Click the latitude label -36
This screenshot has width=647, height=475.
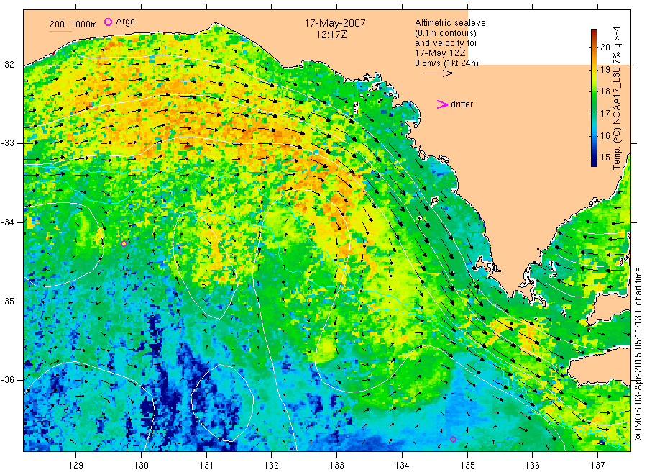(8, 380)
